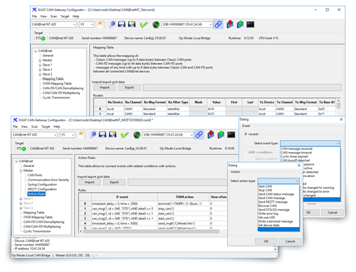Click the save as icon in back window toolbar

(132, 24)
